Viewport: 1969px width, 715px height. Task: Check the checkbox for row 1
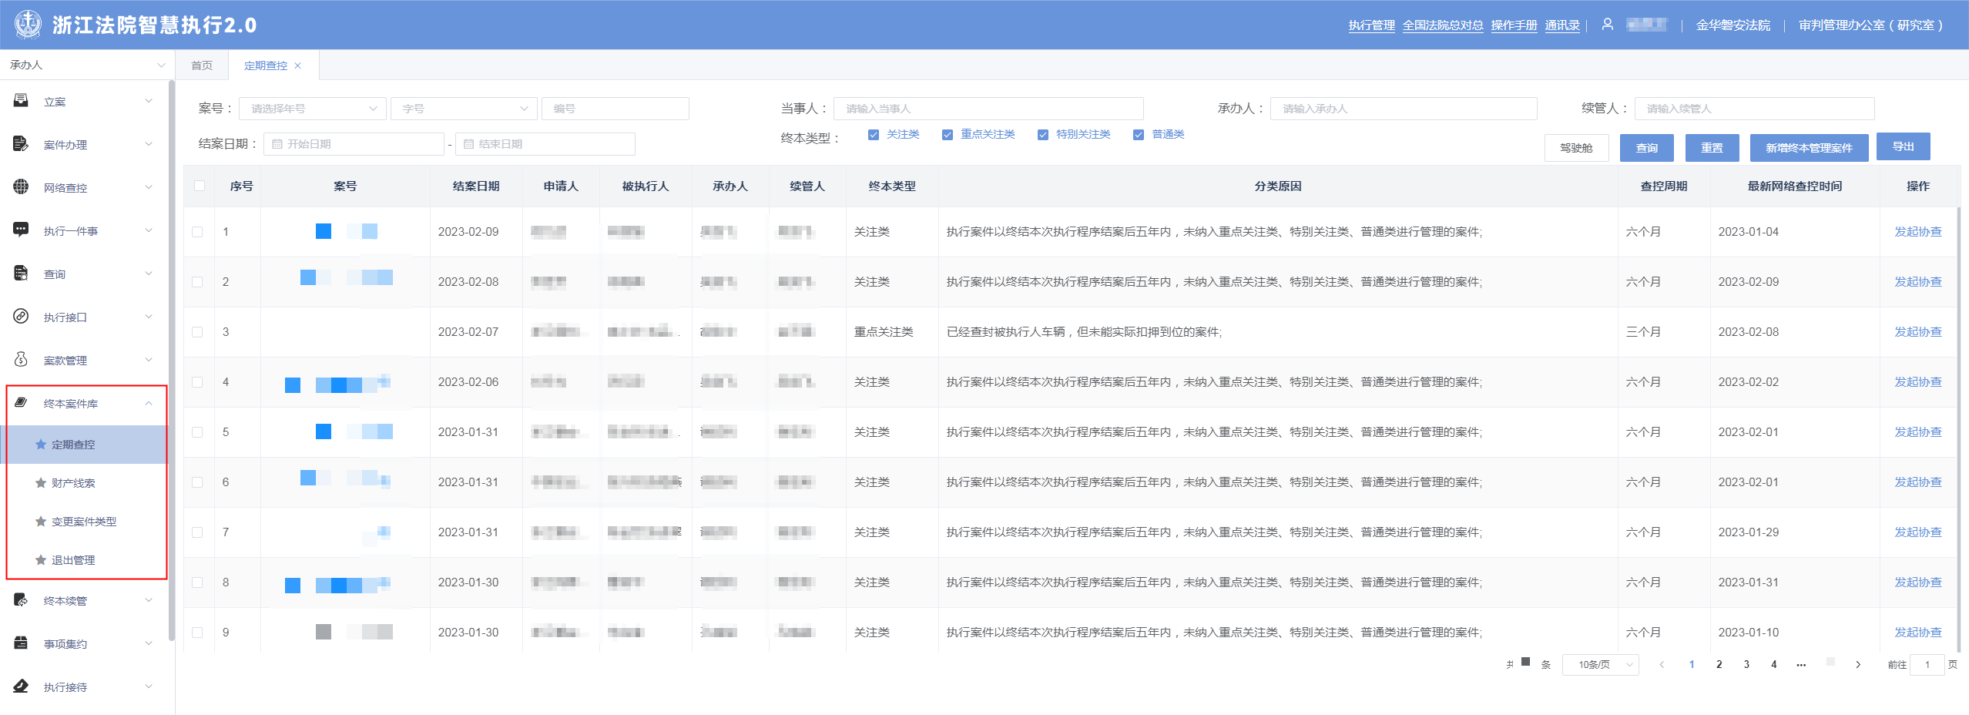[x=197, y=232]
